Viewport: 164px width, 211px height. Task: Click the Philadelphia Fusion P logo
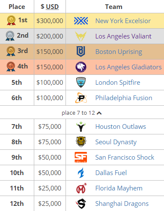coord(81,98)
